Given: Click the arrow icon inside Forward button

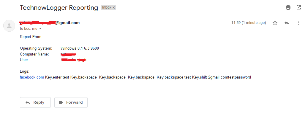Looking at the screenshot, I should pyautogui.click(x=61, y=102).
